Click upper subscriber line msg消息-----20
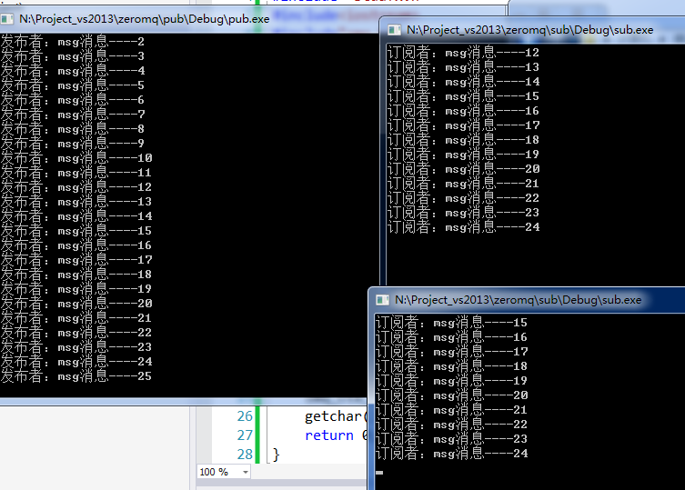 coord(464,169)
